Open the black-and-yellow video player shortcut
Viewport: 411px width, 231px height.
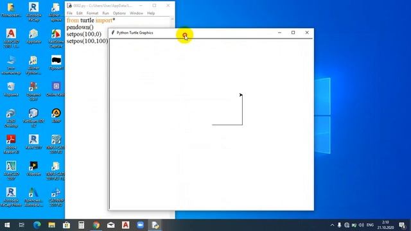[33, 168]
